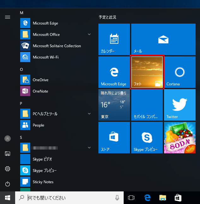
Task: Open the Calendar tile (カレンダー)
Action: [x=114, y=39]
